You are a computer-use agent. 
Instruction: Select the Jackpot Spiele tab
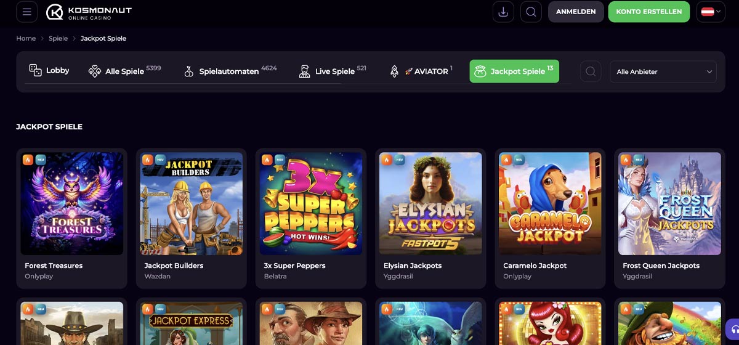514,71
